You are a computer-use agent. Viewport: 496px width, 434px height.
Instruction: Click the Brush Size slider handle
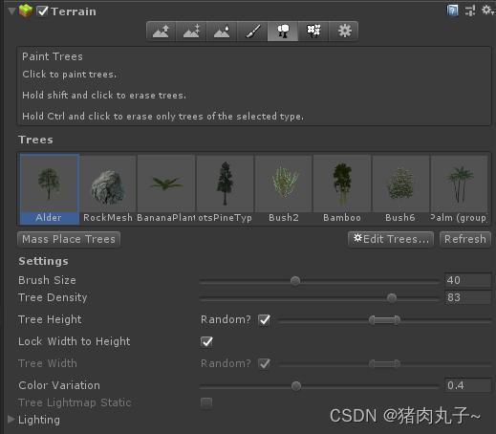point(295,281)
